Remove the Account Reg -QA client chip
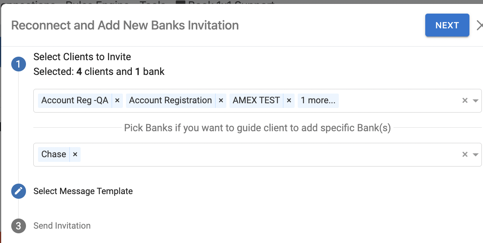The height and width of the screenshot is (243, 483). pyautogui.click(x=117, y=101)
